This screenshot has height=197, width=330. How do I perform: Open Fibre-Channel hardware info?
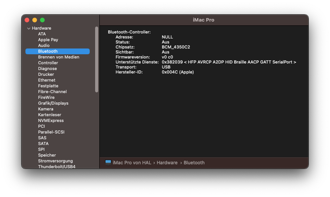pos(52,92)
